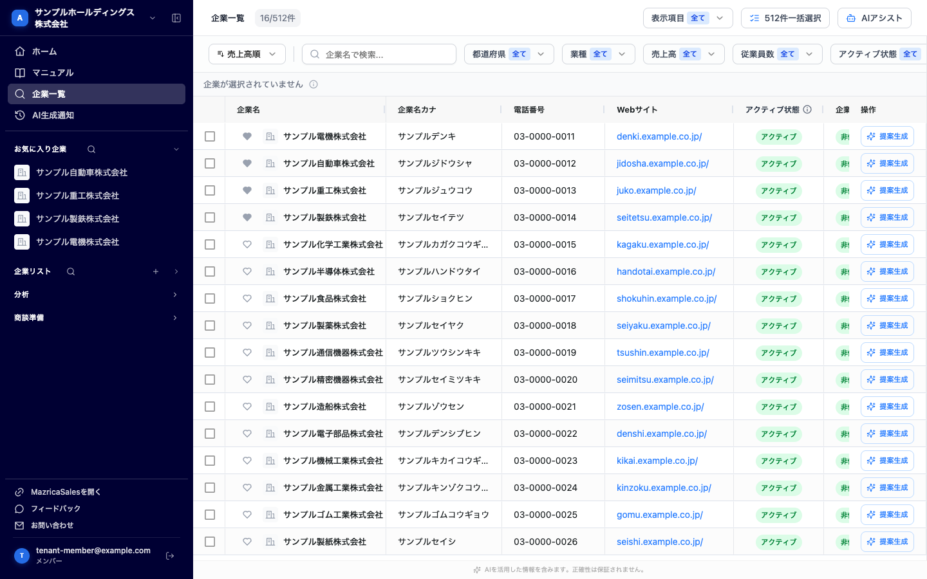Screen dimensions: 927x579
Task: Open the 表示項目 column dropdown
Action: 688,18
